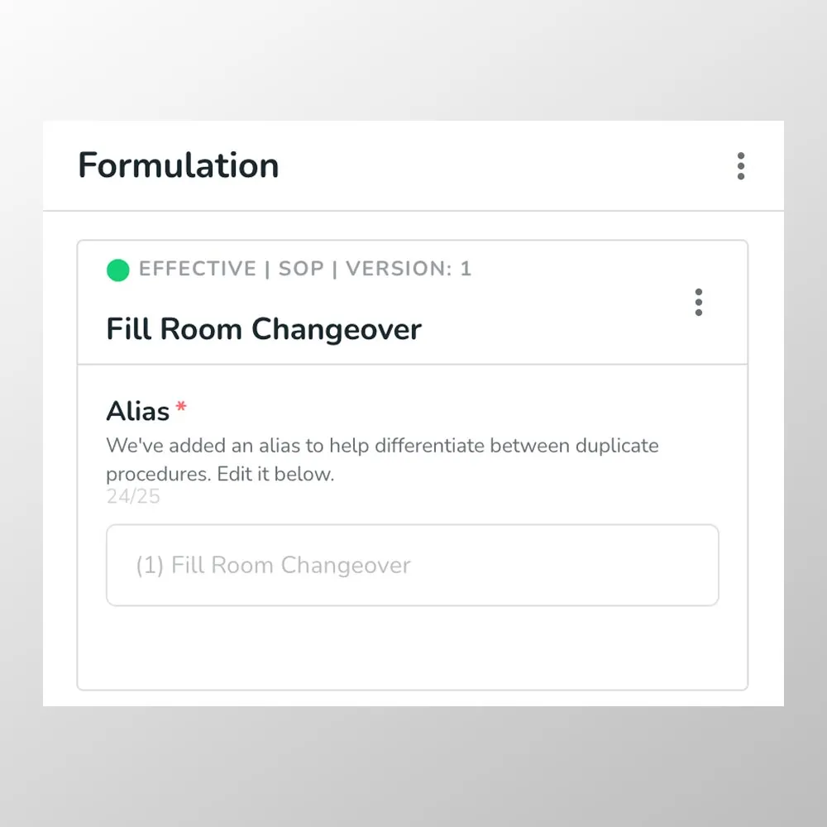The height and width of the screenshot is (827, 827).
Task: Click the VERSION: 1 label
Action: tap(409, 269)
